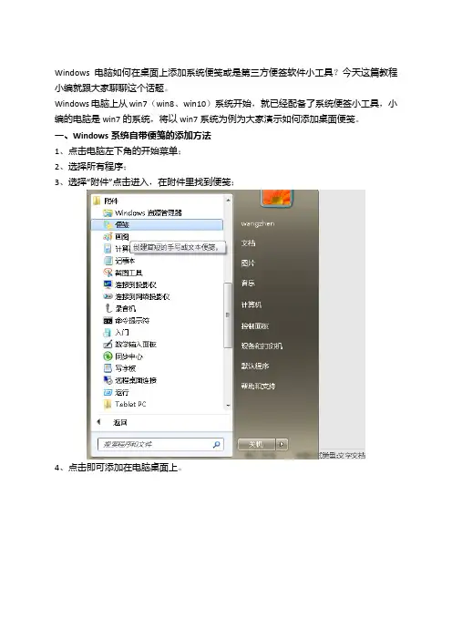Open 图片 in the right pane
Image resolution: width=452 pixels, height=640 pixels.
tap(248, 263)
